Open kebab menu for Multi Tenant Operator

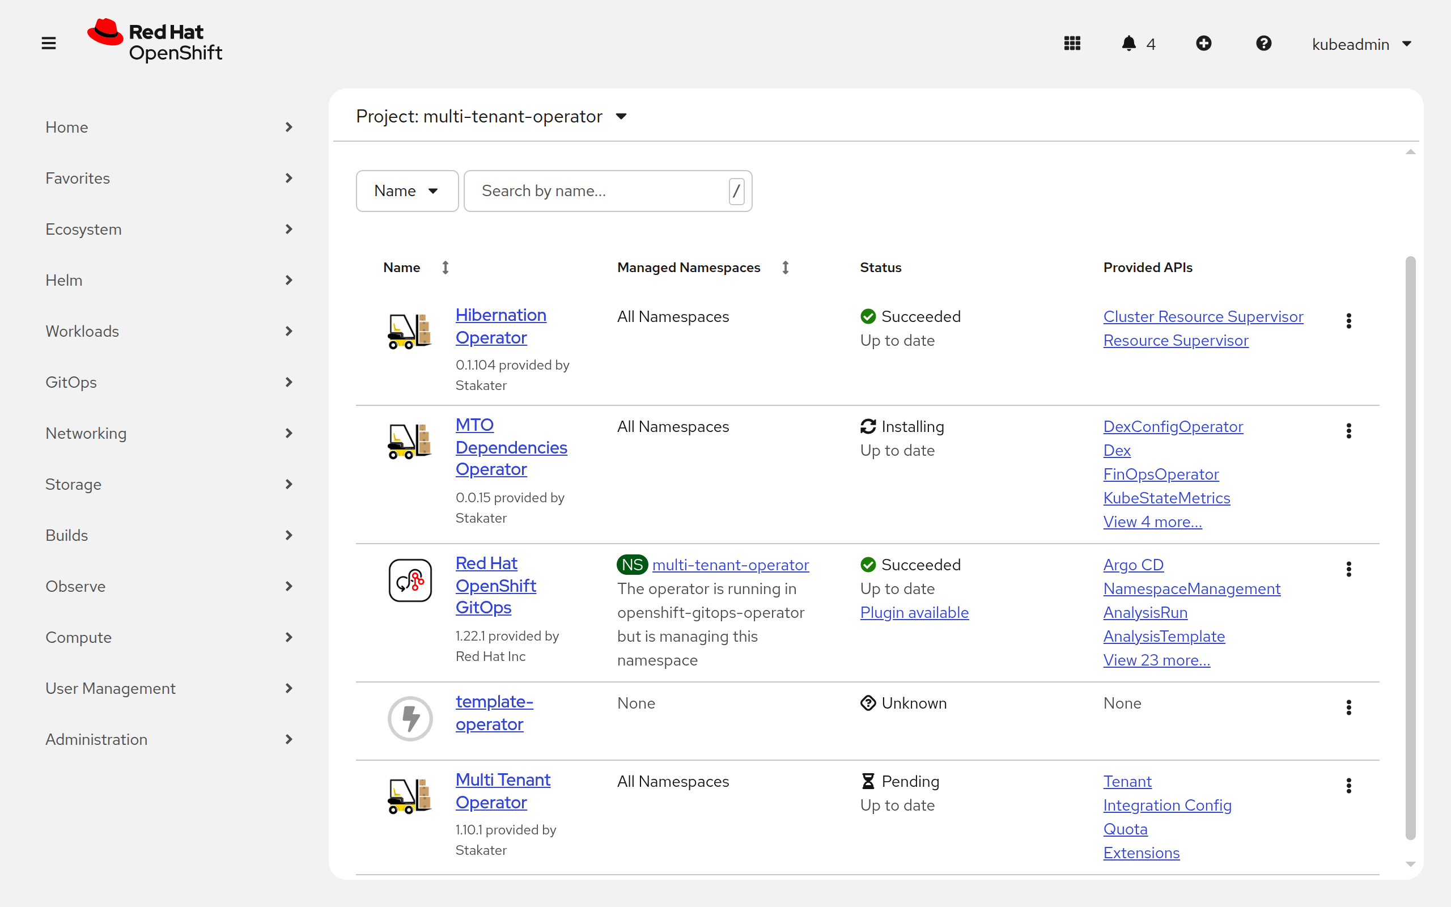click(1348, 786)
